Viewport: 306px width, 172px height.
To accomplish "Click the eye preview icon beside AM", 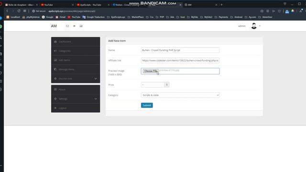I will (74, 26).
